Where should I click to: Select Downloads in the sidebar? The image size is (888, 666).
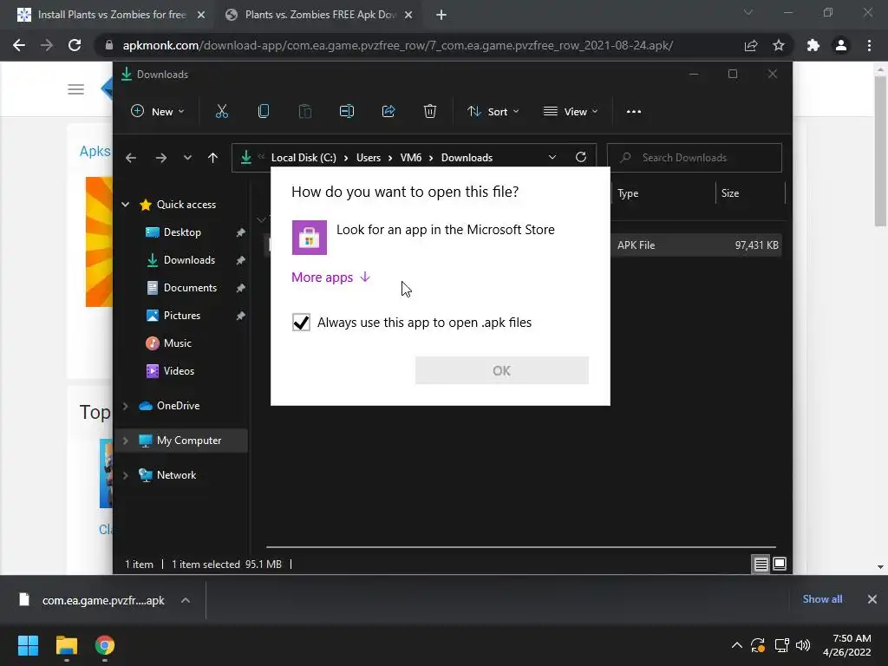point(189,260)
